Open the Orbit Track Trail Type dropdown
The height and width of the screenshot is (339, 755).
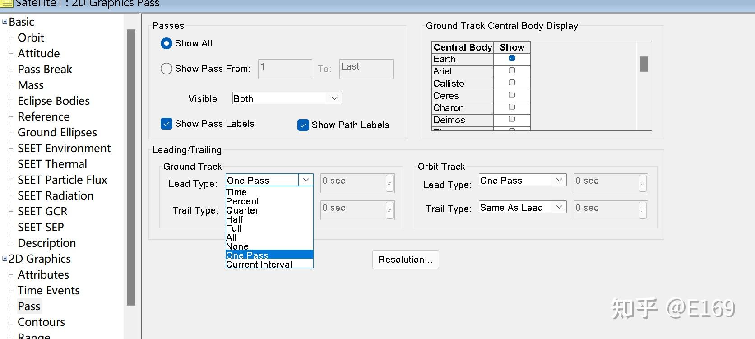(559, 207)
